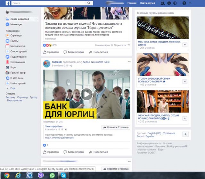Click the Группу create link
Screen dimensions: 205x179
[x=34, y=97]
